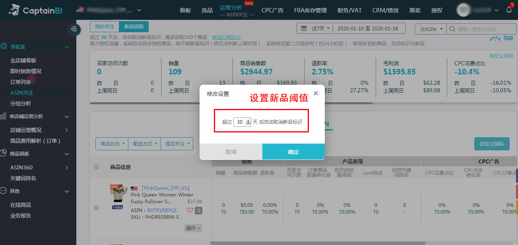
Task: Click the horizontal scrollbar under the table
Action: point(318,243)
